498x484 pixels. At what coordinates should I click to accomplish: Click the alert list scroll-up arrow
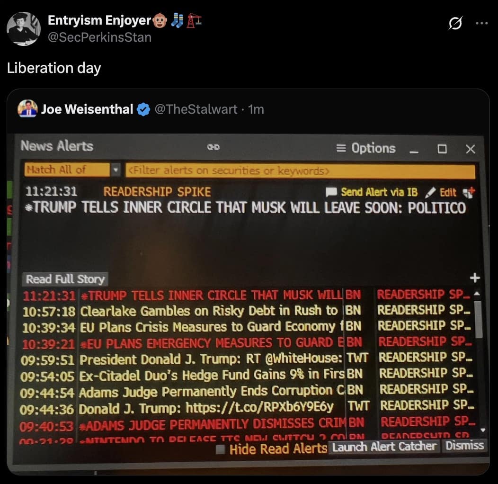477,294
